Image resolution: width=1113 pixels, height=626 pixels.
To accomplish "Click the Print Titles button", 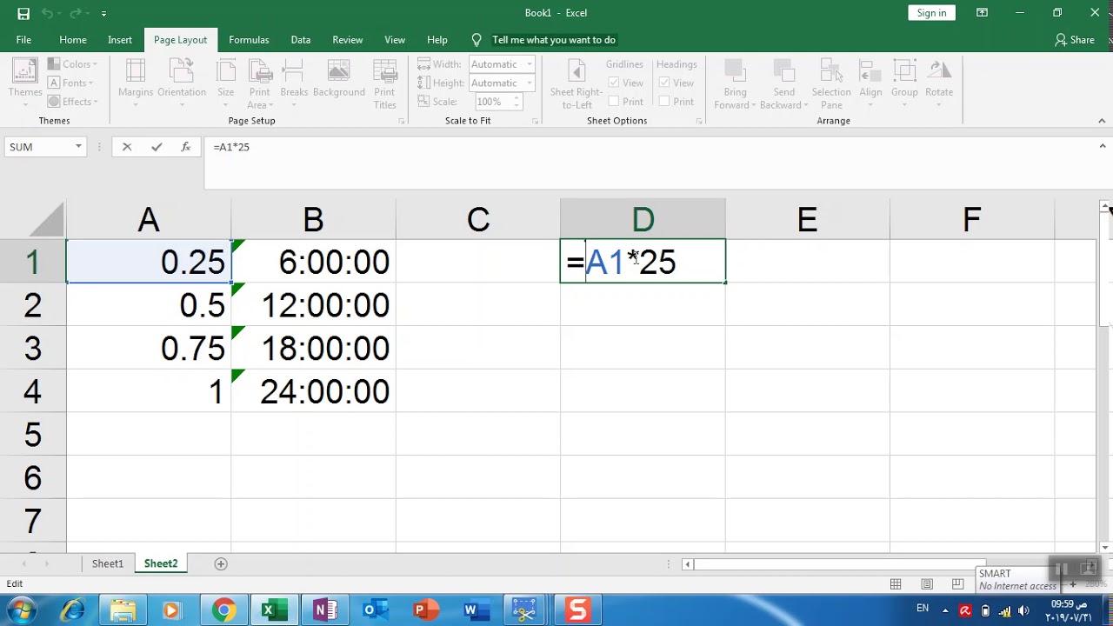I will (x=385, y=83).
